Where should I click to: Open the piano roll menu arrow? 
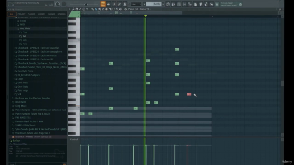click(70, 9)
